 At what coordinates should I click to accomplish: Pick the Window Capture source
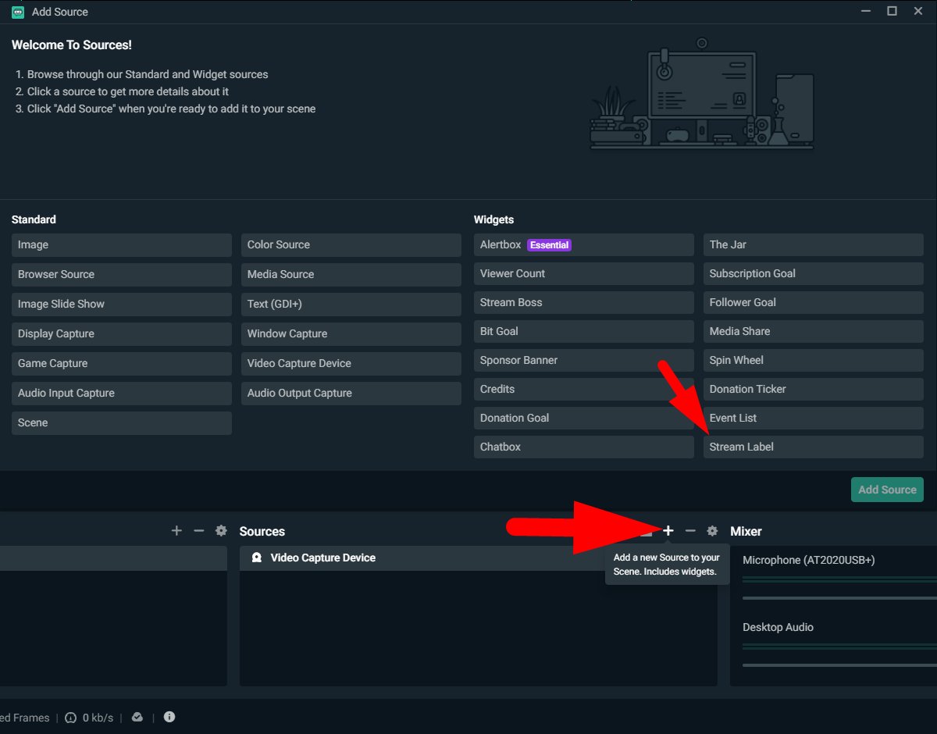(x=351, y=333)
